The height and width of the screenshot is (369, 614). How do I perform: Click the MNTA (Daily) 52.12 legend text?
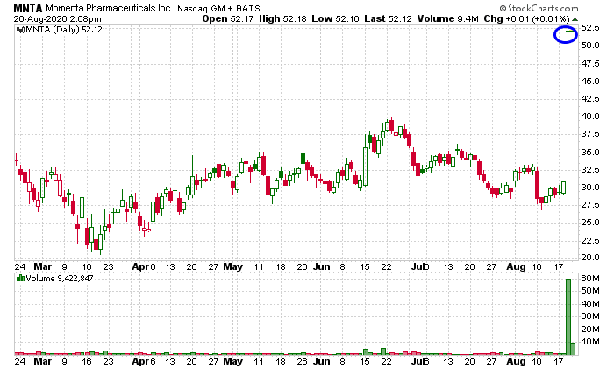[x=64, y=29]
